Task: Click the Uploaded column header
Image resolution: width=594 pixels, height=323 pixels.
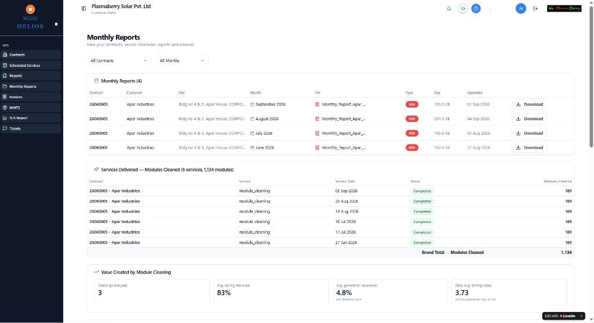Action: tap(475, 92)
